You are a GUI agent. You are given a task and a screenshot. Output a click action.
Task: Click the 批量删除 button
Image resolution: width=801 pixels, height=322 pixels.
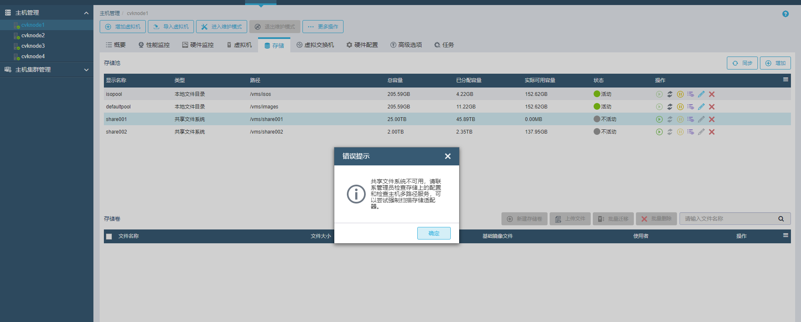[x=656, y=219]
